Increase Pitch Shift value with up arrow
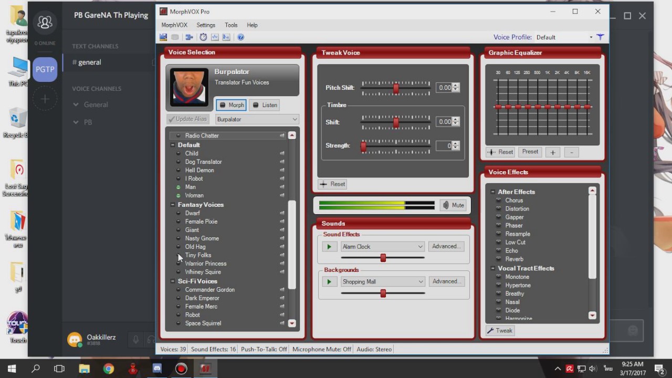 [x=455, y=86]
